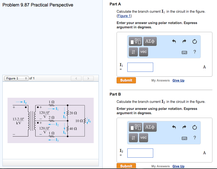Insert Greek symbols using ΑΣΦ in Part A
The width and height of the screenshot is (217, 169).
(x=150, y=41)
